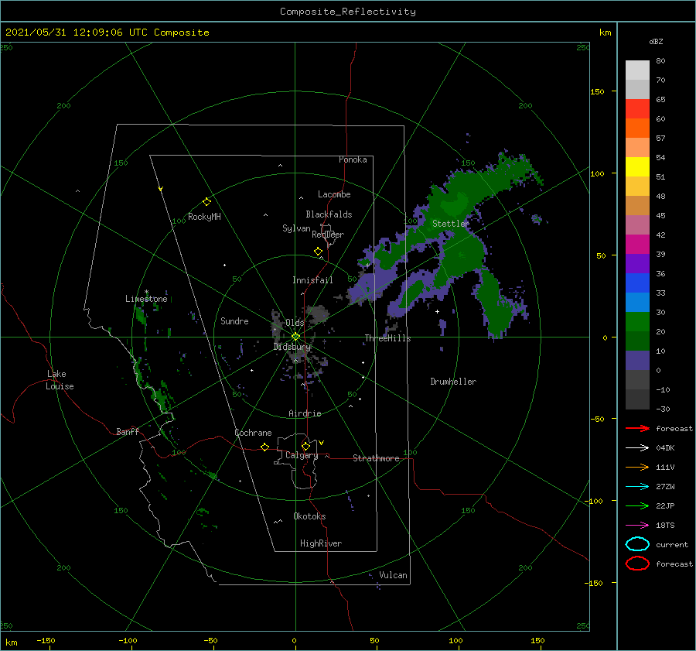Pick the slate-purple 0-10 dBZ swatch

[637, 361]
